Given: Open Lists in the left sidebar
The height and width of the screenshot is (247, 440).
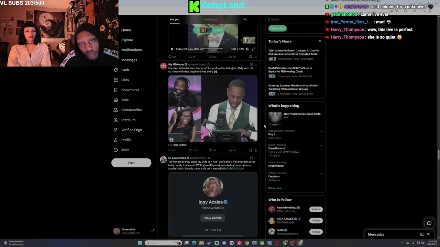Looking at the screenshot, I should point(121,80).
